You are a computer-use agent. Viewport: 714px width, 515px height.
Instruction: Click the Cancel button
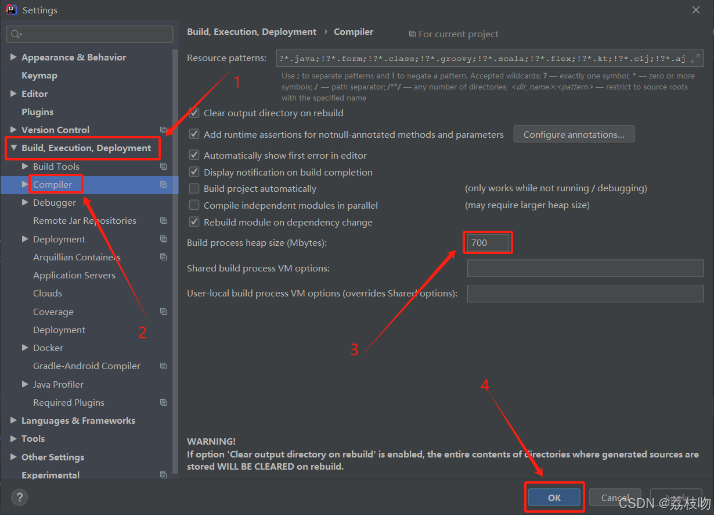615,498
